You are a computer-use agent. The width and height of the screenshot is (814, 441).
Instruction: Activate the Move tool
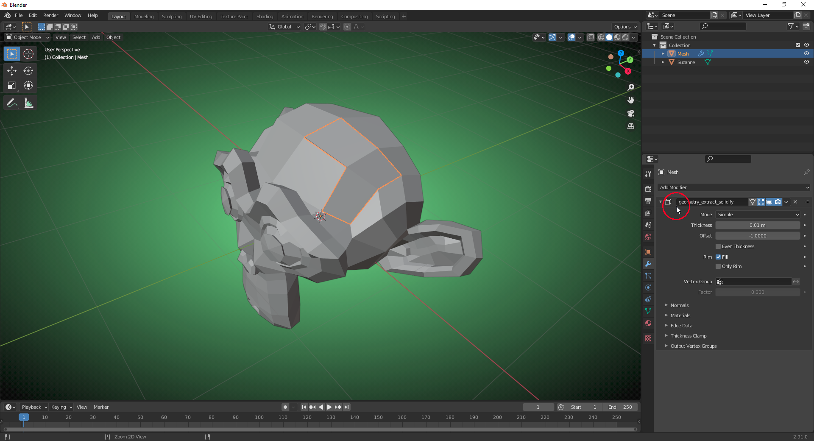coord(12,71)
